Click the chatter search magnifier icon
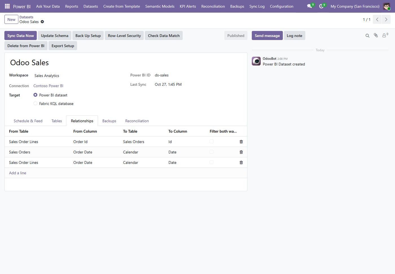Screen dimensions: 395x274 click(367, 36)
